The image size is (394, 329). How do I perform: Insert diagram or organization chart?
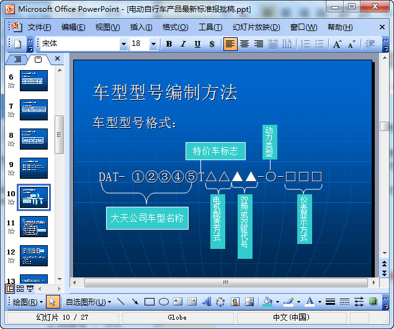pyautogui.click(x=220, y=302)
